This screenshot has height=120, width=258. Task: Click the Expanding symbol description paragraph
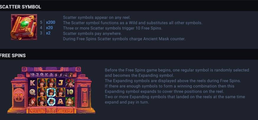177,86
